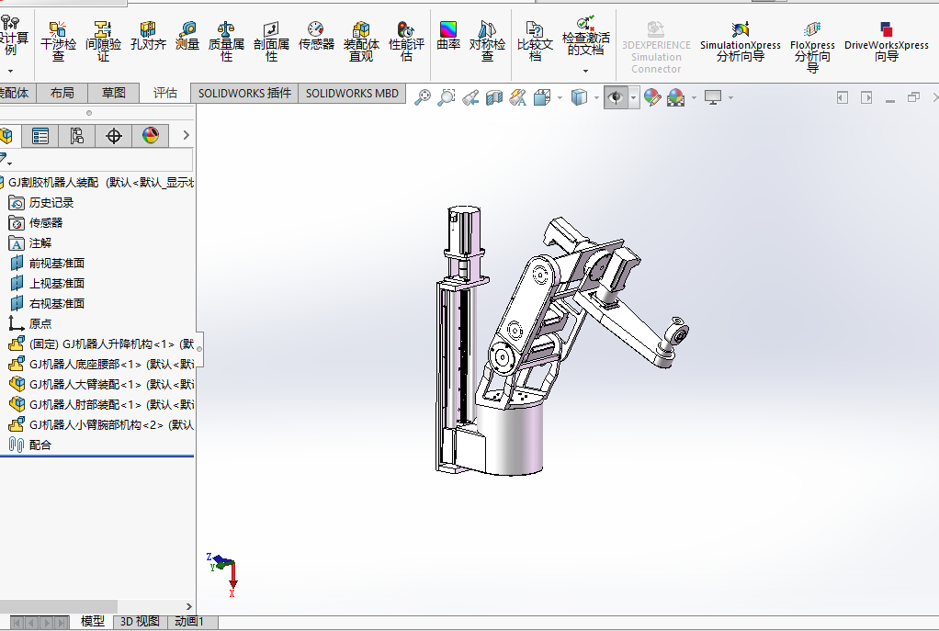Select 右视基准面 (Right Plane)
Screen dimensions: 939x631
47,303
